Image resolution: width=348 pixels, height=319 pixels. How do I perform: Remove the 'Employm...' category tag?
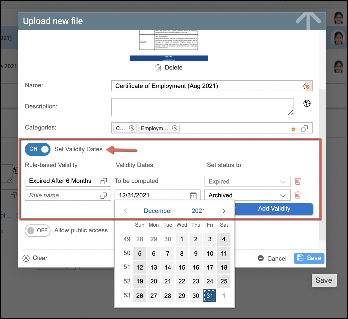175,128
